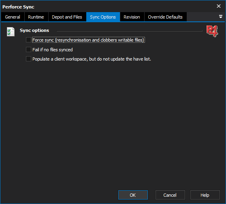The width and height of the screenshot is (226, 204).
Task: Open the Revision tab
Action: (132, 17)
